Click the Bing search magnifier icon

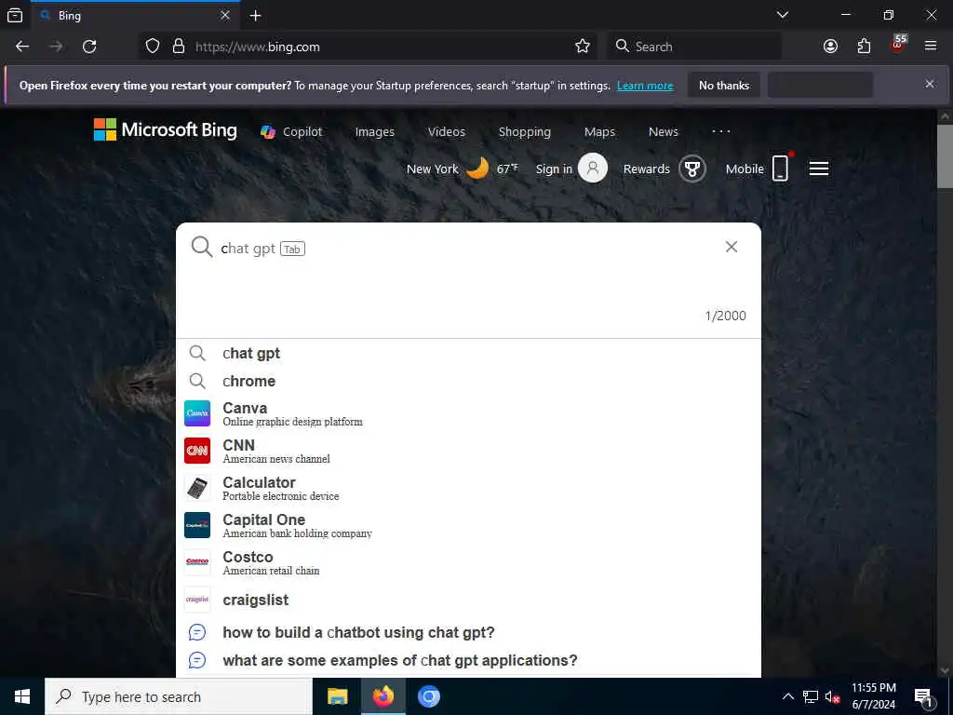201,247
